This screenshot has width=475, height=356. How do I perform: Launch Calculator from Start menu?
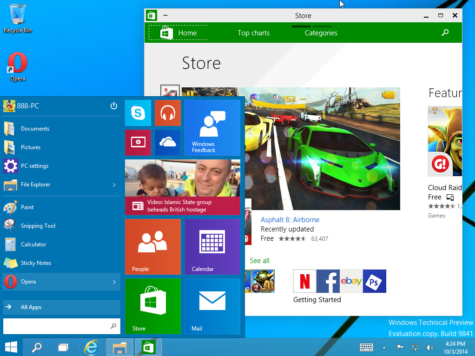click(x=61, y=244)
